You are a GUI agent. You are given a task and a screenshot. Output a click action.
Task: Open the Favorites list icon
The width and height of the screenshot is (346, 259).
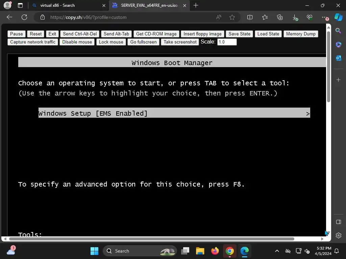pos(265,17)
